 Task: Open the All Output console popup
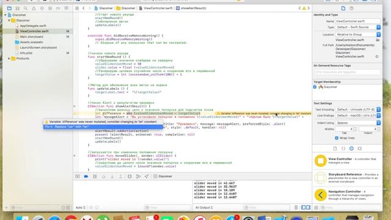point(203,208)
